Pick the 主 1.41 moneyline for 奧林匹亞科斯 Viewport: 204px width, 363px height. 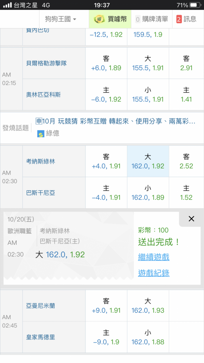187,95
